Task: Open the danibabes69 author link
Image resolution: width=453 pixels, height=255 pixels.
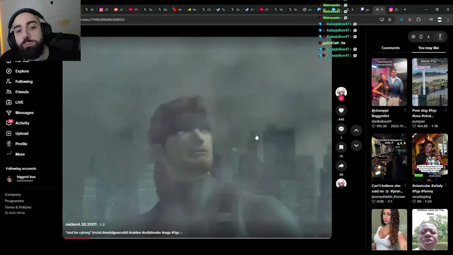Action: click(381, 121)
